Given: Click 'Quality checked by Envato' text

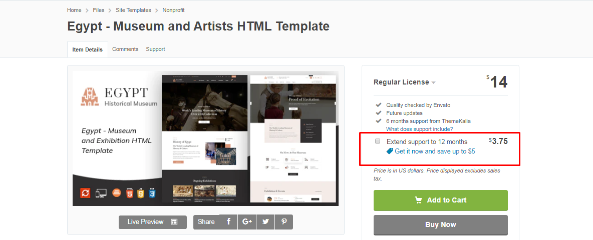Looking at the screenshot, I should 418,105.
